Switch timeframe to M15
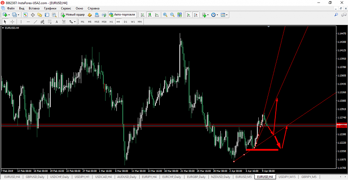The image size is (348, 180). click(97, 22)
